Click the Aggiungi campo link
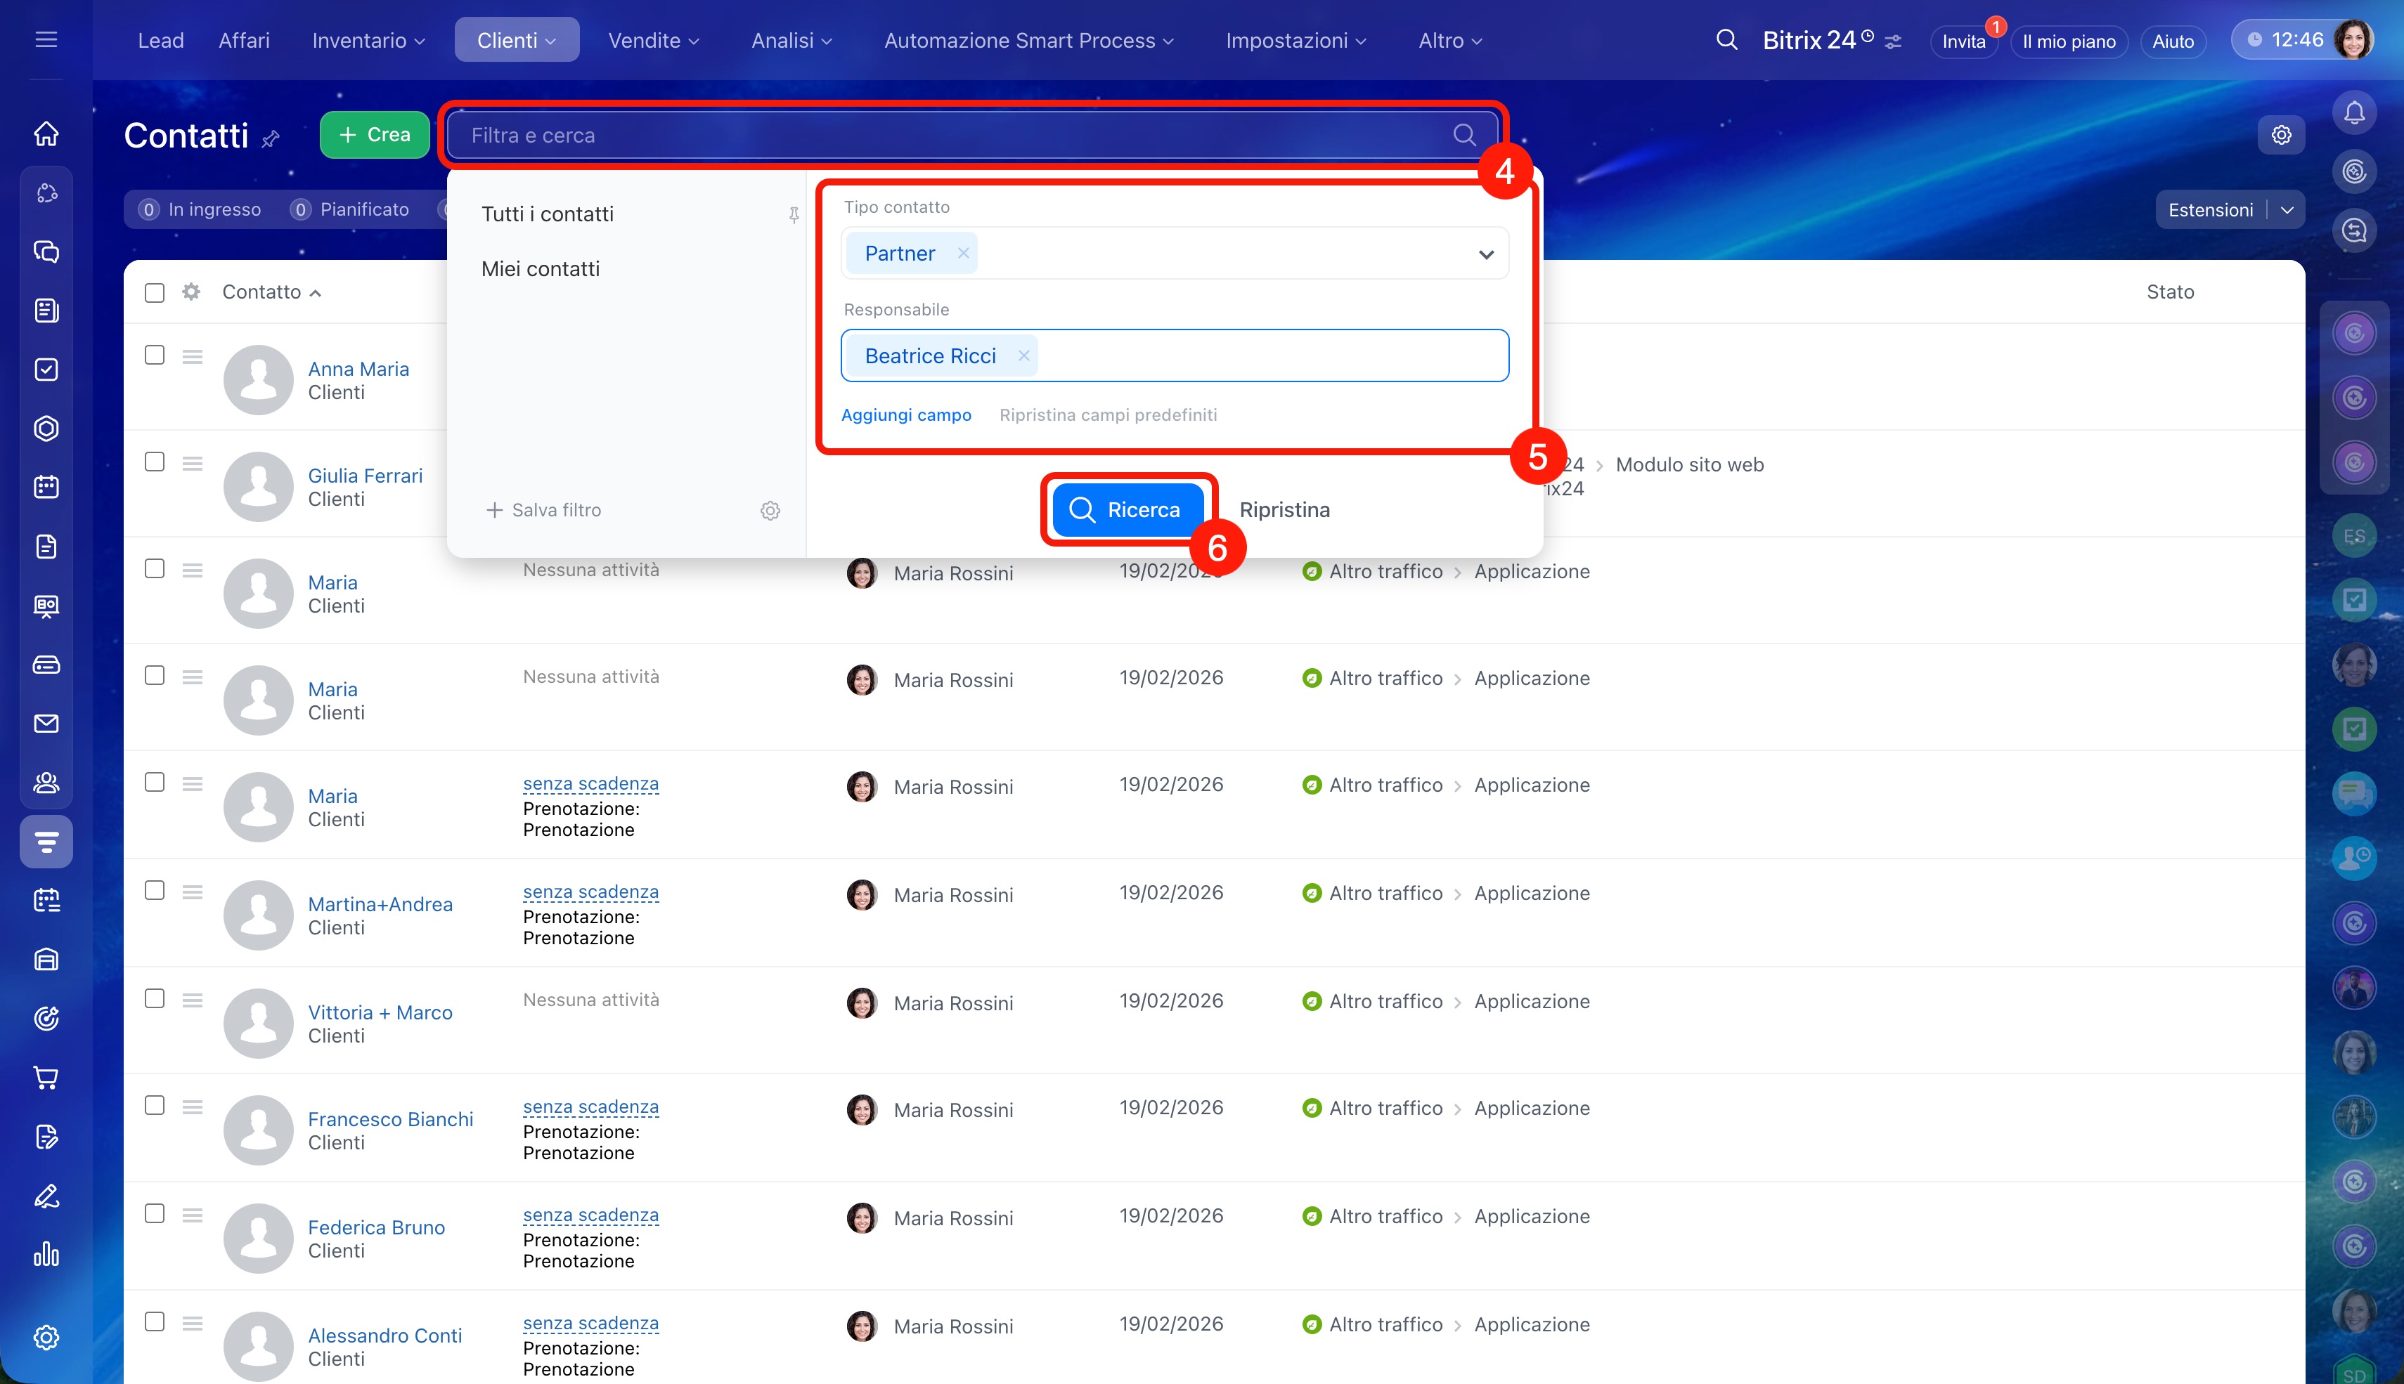This screenshot has width=2404, height=1384. coord(905,414)
